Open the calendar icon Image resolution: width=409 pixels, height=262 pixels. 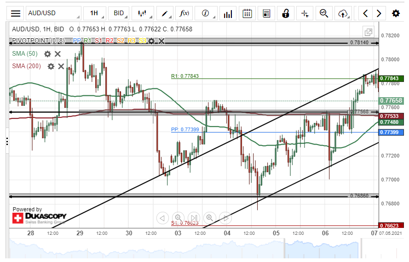point(247,13)
